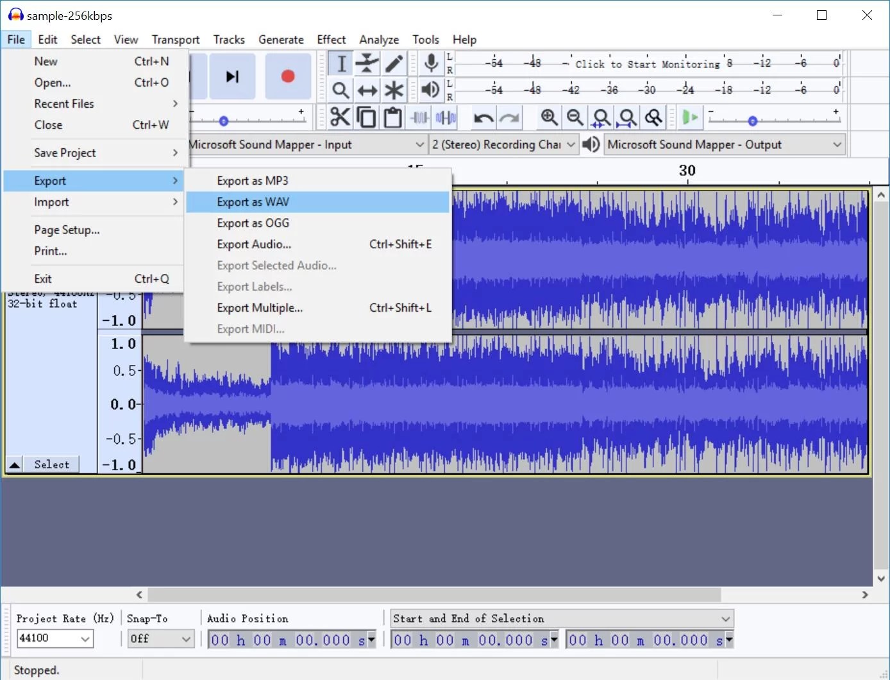Click the Zoom In magnifier icon
Image resolution: width=890 pixels, height=680 pixels.
[549, 117]
